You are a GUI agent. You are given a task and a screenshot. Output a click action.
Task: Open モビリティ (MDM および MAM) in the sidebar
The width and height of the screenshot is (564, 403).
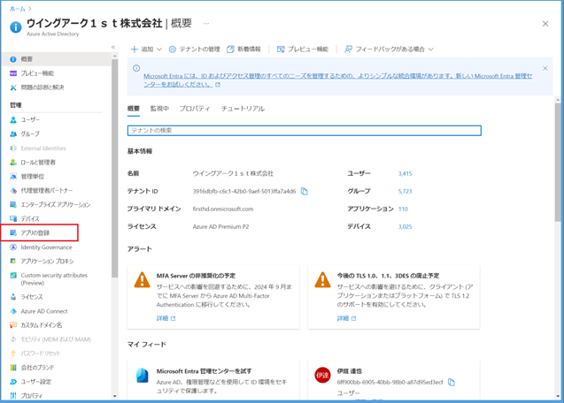click(56, 339)
